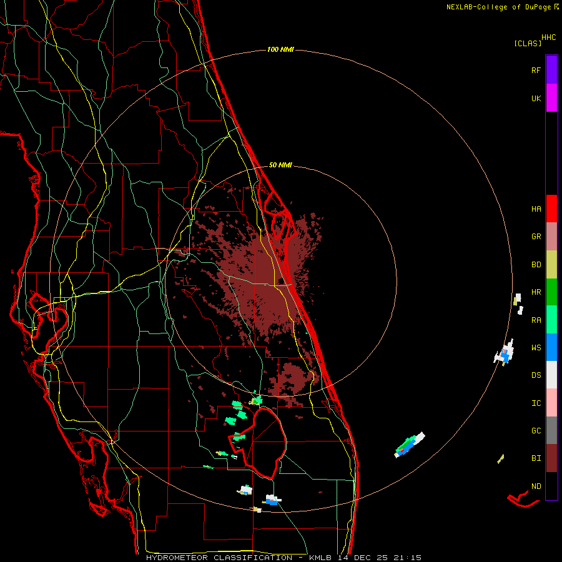Screen dimensions: 562x562
Task: Click the GC gray legend swatch
Action: (x=551, y=430)
